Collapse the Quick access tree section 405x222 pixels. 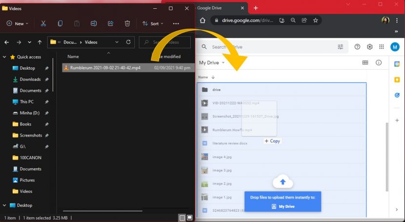[4, 57]
